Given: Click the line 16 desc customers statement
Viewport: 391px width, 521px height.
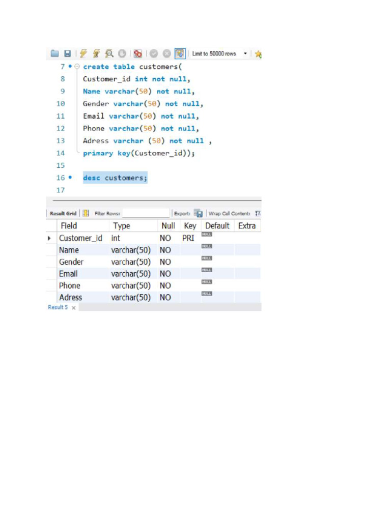Looking at the screenshot, I should [x=115, y=178].
